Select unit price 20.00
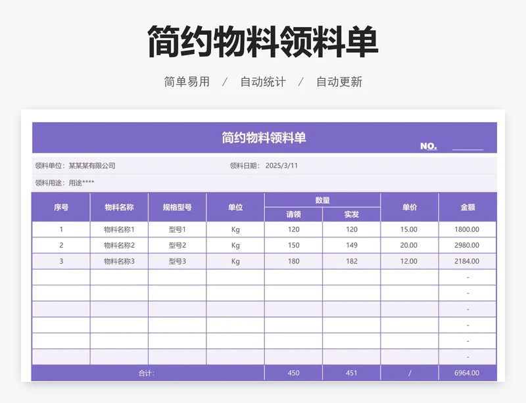Image resolution: width=526 pixels, height=403 pixels. pyautogui.click(x=410, y=245)
